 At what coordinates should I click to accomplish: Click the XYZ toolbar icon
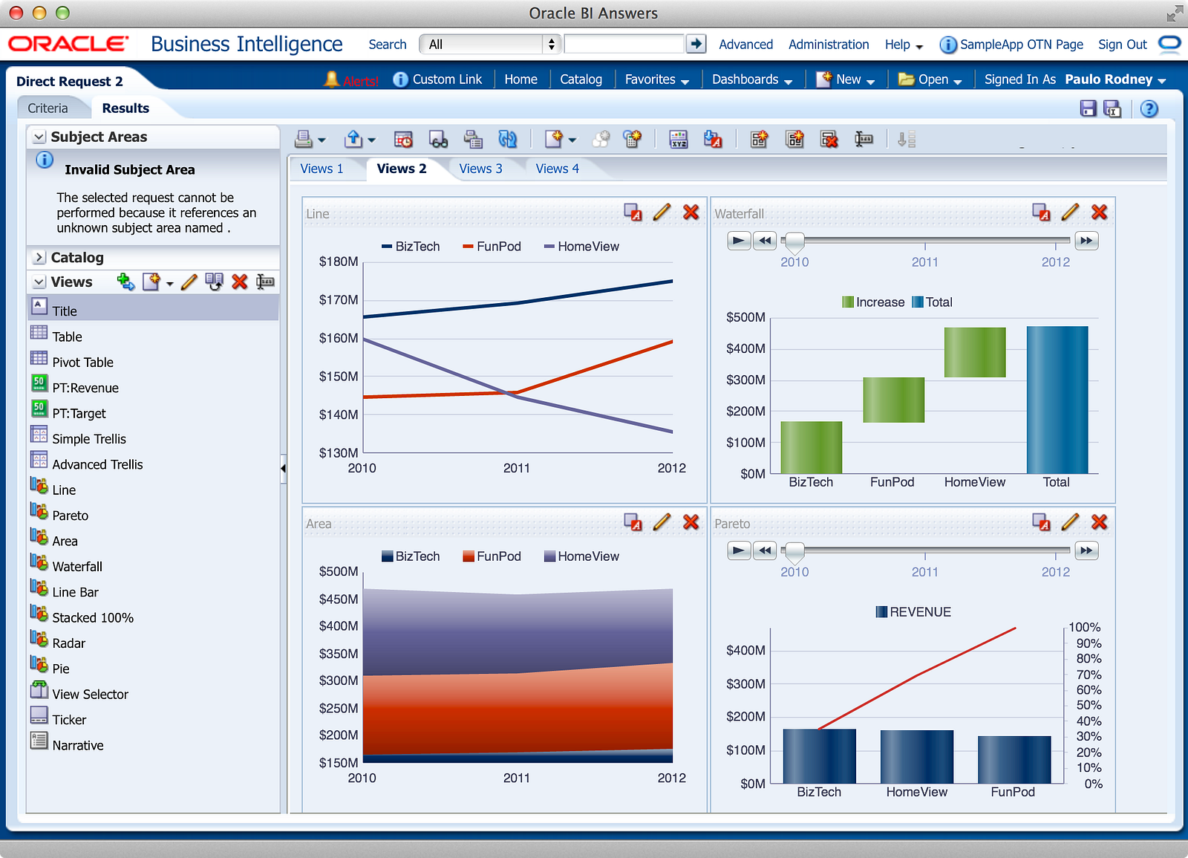(679, 139)
